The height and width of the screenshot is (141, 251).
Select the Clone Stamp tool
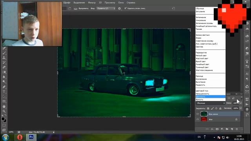(x=4, y=58)
